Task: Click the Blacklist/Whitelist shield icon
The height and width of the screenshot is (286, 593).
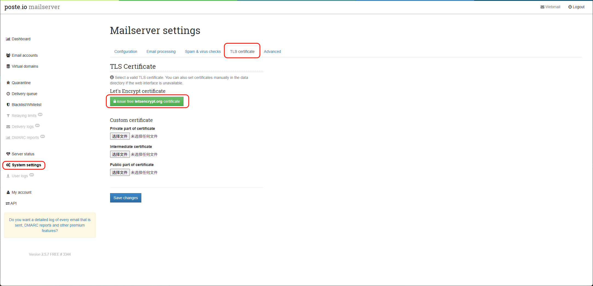Action: tap(8, 105)
